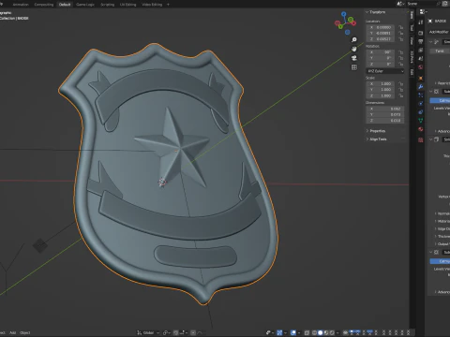Lock the Location Z channel
Viewport: 450px width, 337px height.
400,39
